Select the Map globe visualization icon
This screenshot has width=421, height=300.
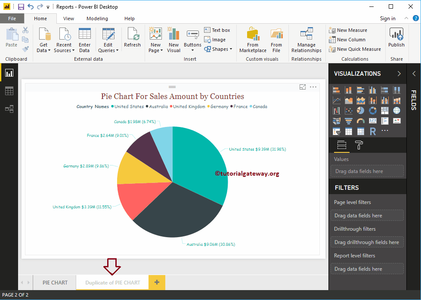coord(396,110)
